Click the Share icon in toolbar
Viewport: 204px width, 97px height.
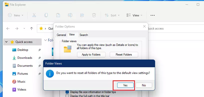82,15
